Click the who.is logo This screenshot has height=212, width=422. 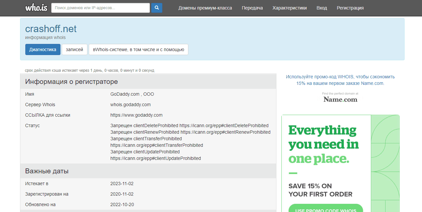pyautogui.click(x=36, y=8)
